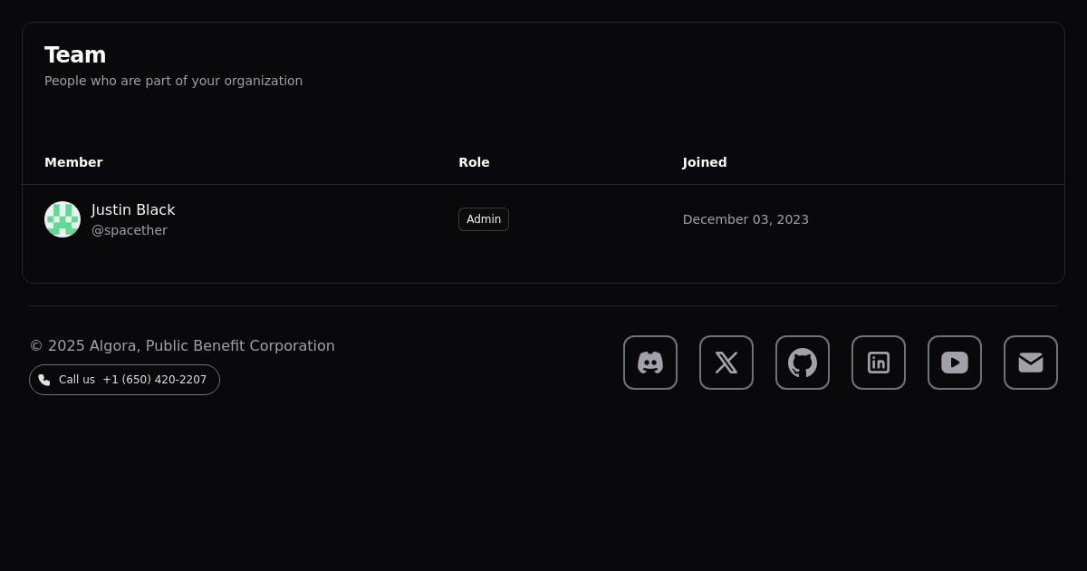Select the Justin Black member name
This screenshot has width=1087, height=571.
133,210
